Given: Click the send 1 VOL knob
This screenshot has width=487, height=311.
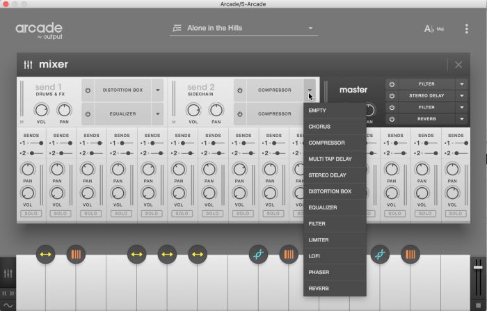Looking at the screenshot, I should point(41,111).
